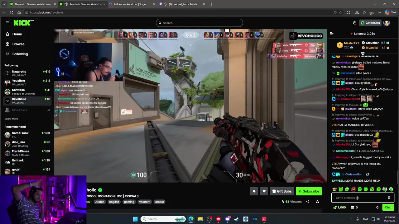This screenshot has height=224, width=399.
Task: Click the Gift Subs button
Action: pos(282,191)
